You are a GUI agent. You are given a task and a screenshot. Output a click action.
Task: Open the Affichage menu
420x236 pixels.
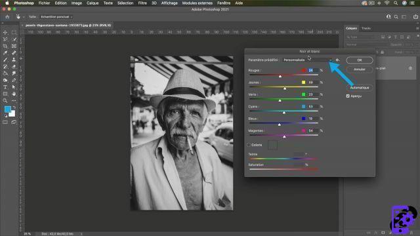coord(169,3)
